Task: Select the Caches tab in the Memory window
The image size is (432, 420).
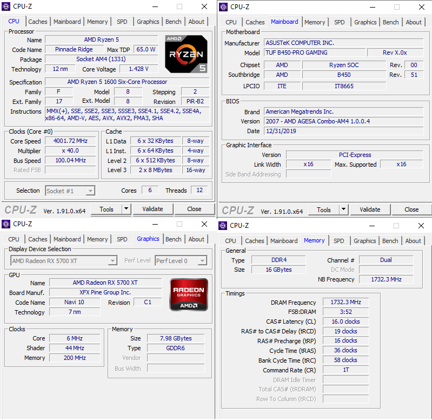Action: pyautogui.click(x=255, y=241)
